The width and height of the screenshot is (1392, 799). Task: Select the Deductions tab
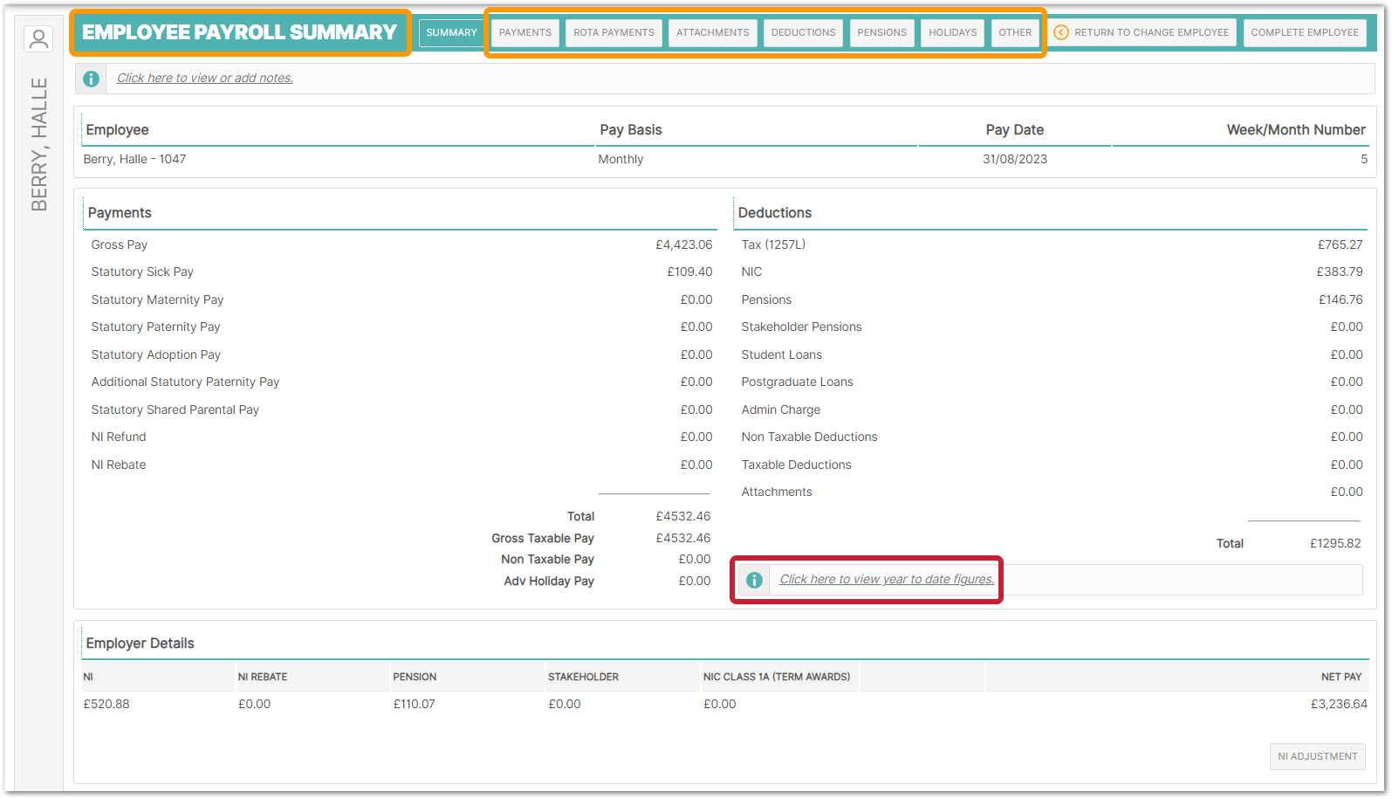click(803, 32)
